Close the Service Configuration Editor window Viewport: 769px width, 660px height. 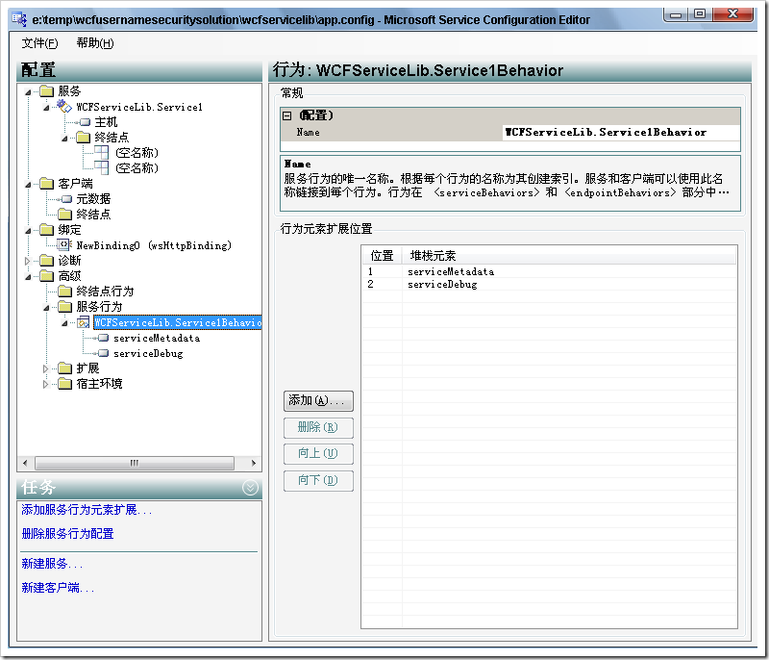pos(732,14)
